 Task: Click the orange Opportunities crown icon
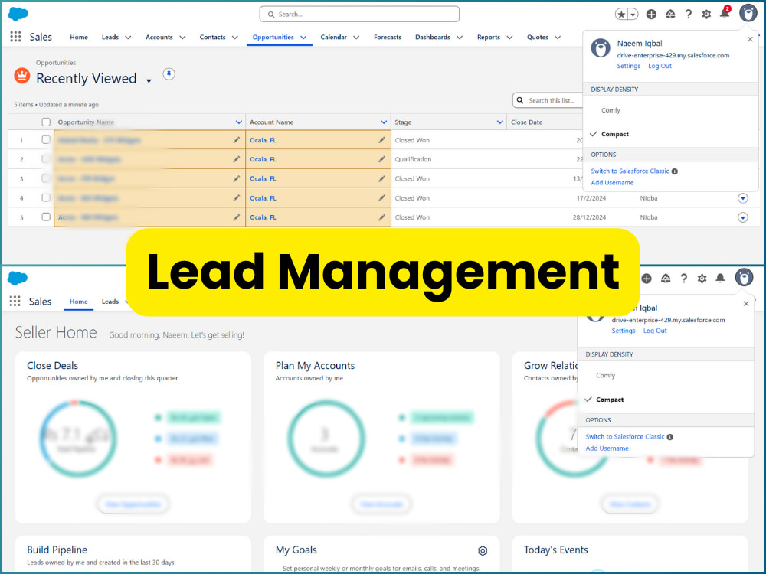[22, 76]
